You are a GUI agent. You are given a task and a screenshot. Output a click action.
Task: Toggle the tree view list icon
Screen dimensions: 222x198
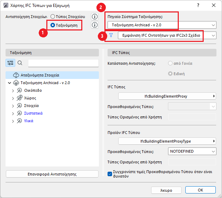point(10,63)
